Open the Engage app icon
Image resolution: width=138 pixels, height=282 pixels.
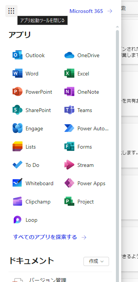[x=18, y=128]
